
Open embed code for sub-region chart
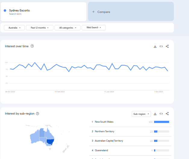[161, 114]
